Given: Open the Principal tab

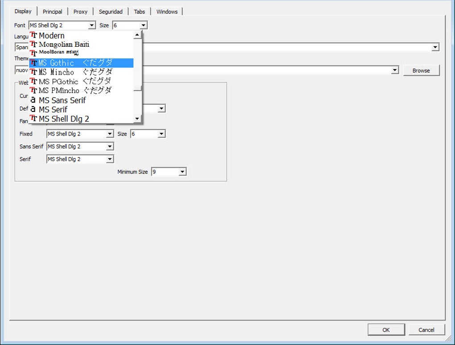Looking at the screenshot, I should coord(52,12).
